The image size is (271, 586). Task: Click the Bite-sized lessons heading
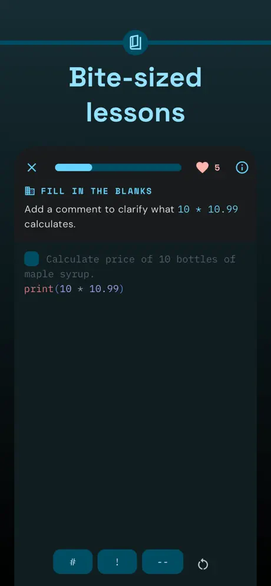135,95
